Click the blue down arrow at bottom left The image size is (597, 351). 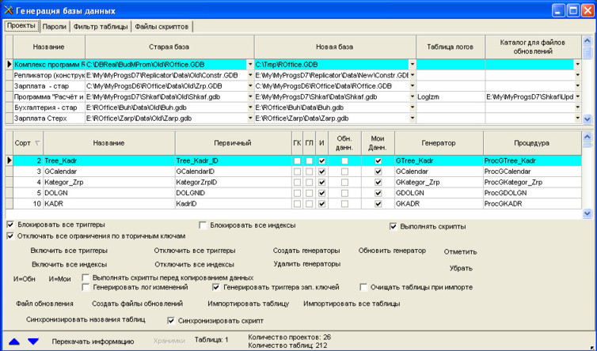pyautogui.click(x=32, y=342)
